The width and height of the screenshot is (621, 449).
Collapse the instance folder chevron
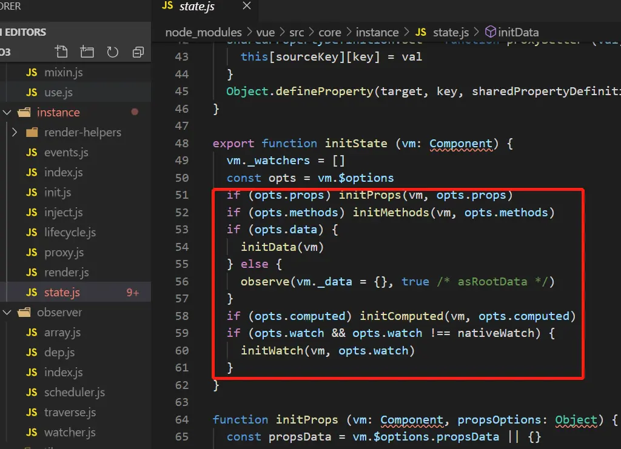(7, 112)
